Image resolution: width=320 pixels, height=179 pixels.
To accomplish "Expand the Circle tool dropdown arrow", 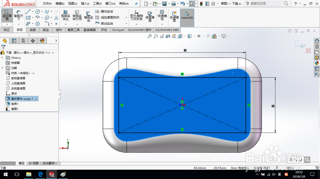I will tap(42, 11).
